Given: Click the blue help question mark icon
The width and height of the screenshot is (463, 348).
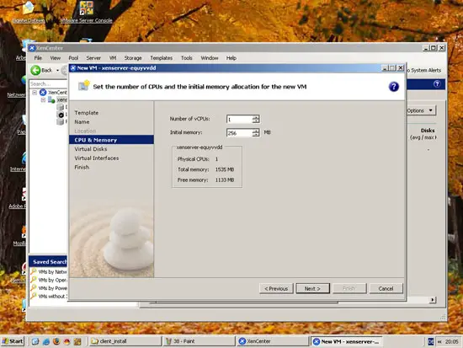Looking at the screenshot, I should [x=393, y=87].
